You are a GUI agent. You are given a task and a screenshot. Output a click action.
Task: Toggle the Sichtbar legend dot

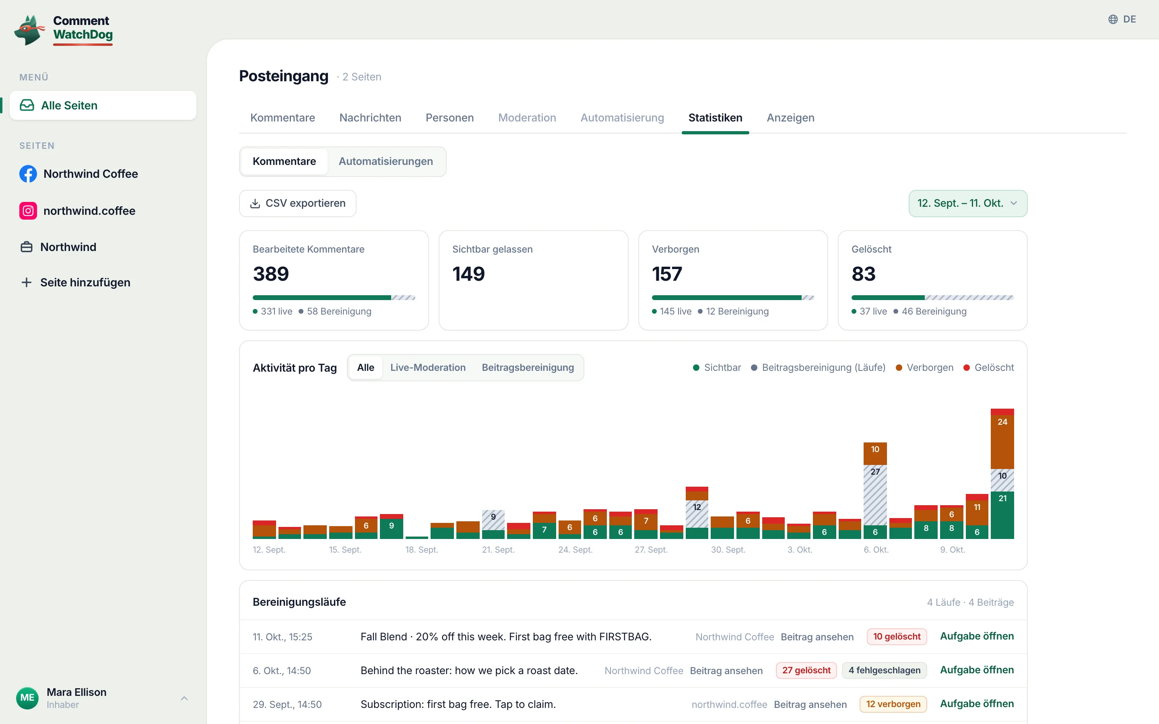696,368
